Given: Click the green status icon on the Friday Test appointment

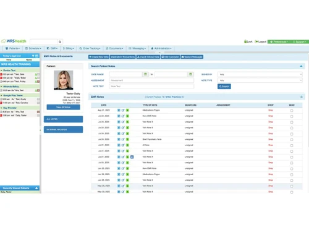Looking at the screenshot, I should click(36, 82).
